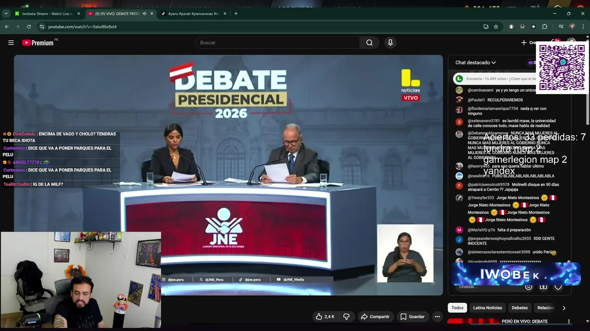590x331 pixels.
Task: Open @jorgeandersonphuyoallcaihu2655 XDD GENTE INOCENTE message
Action: pos(506,241)
